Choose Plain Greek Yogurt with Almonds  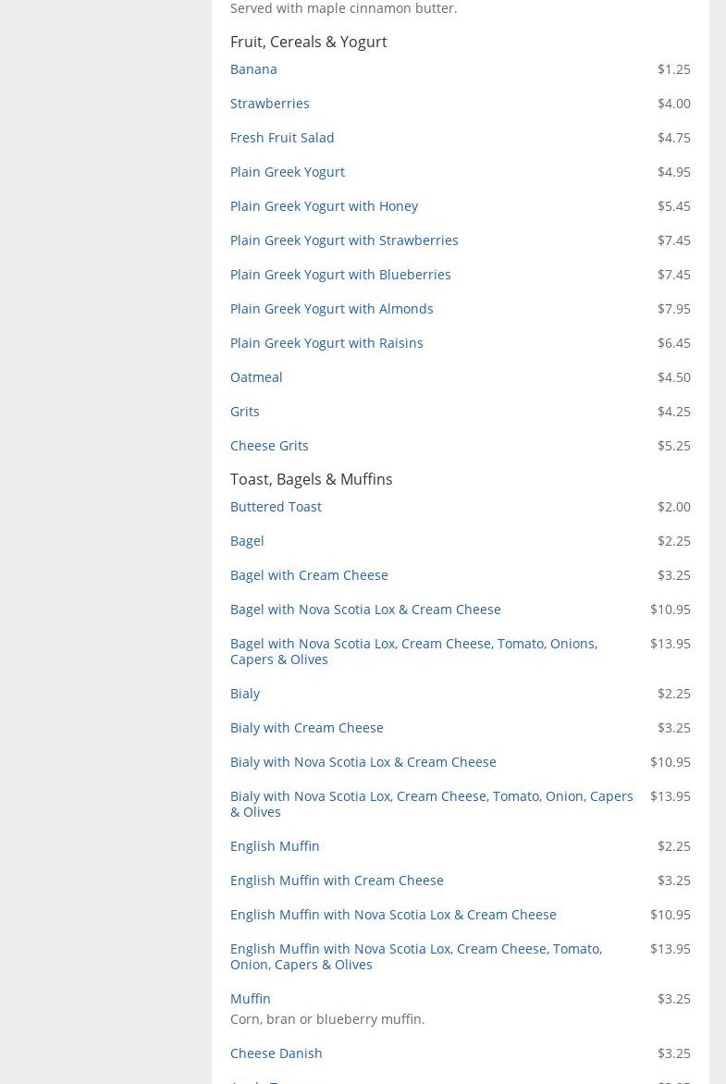pos(331,309)
